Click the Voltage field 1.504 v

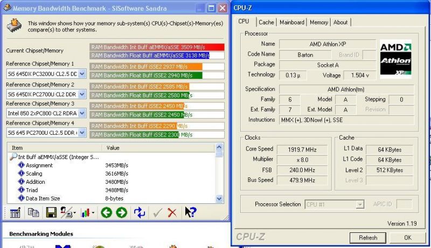pos(359,75)
